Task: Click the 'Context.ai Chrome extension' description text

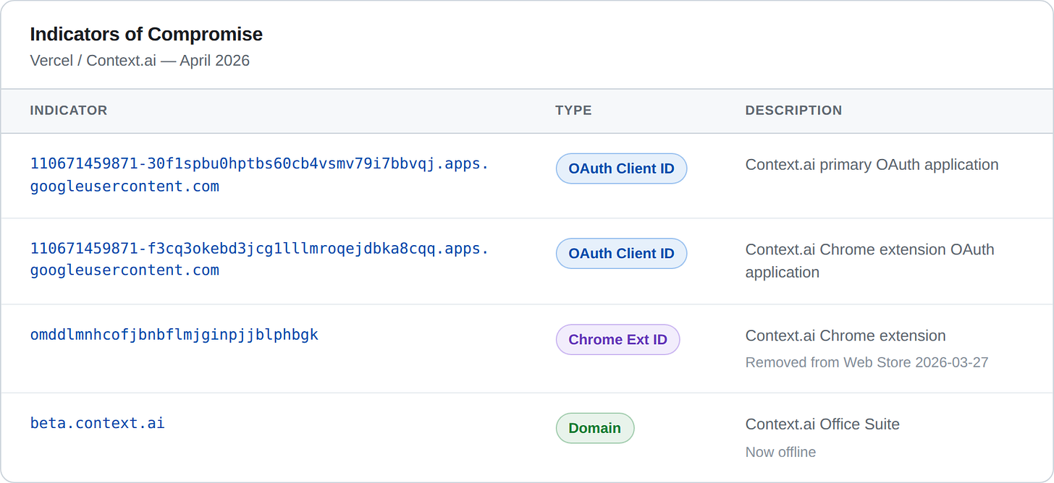Action: (846, 335)
